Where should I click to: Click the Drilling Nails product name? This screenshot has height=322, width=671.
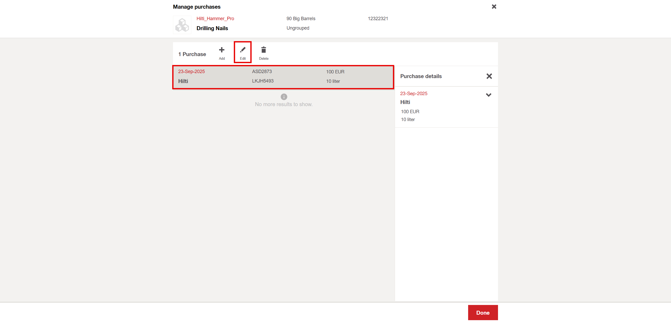coord(212,28)
